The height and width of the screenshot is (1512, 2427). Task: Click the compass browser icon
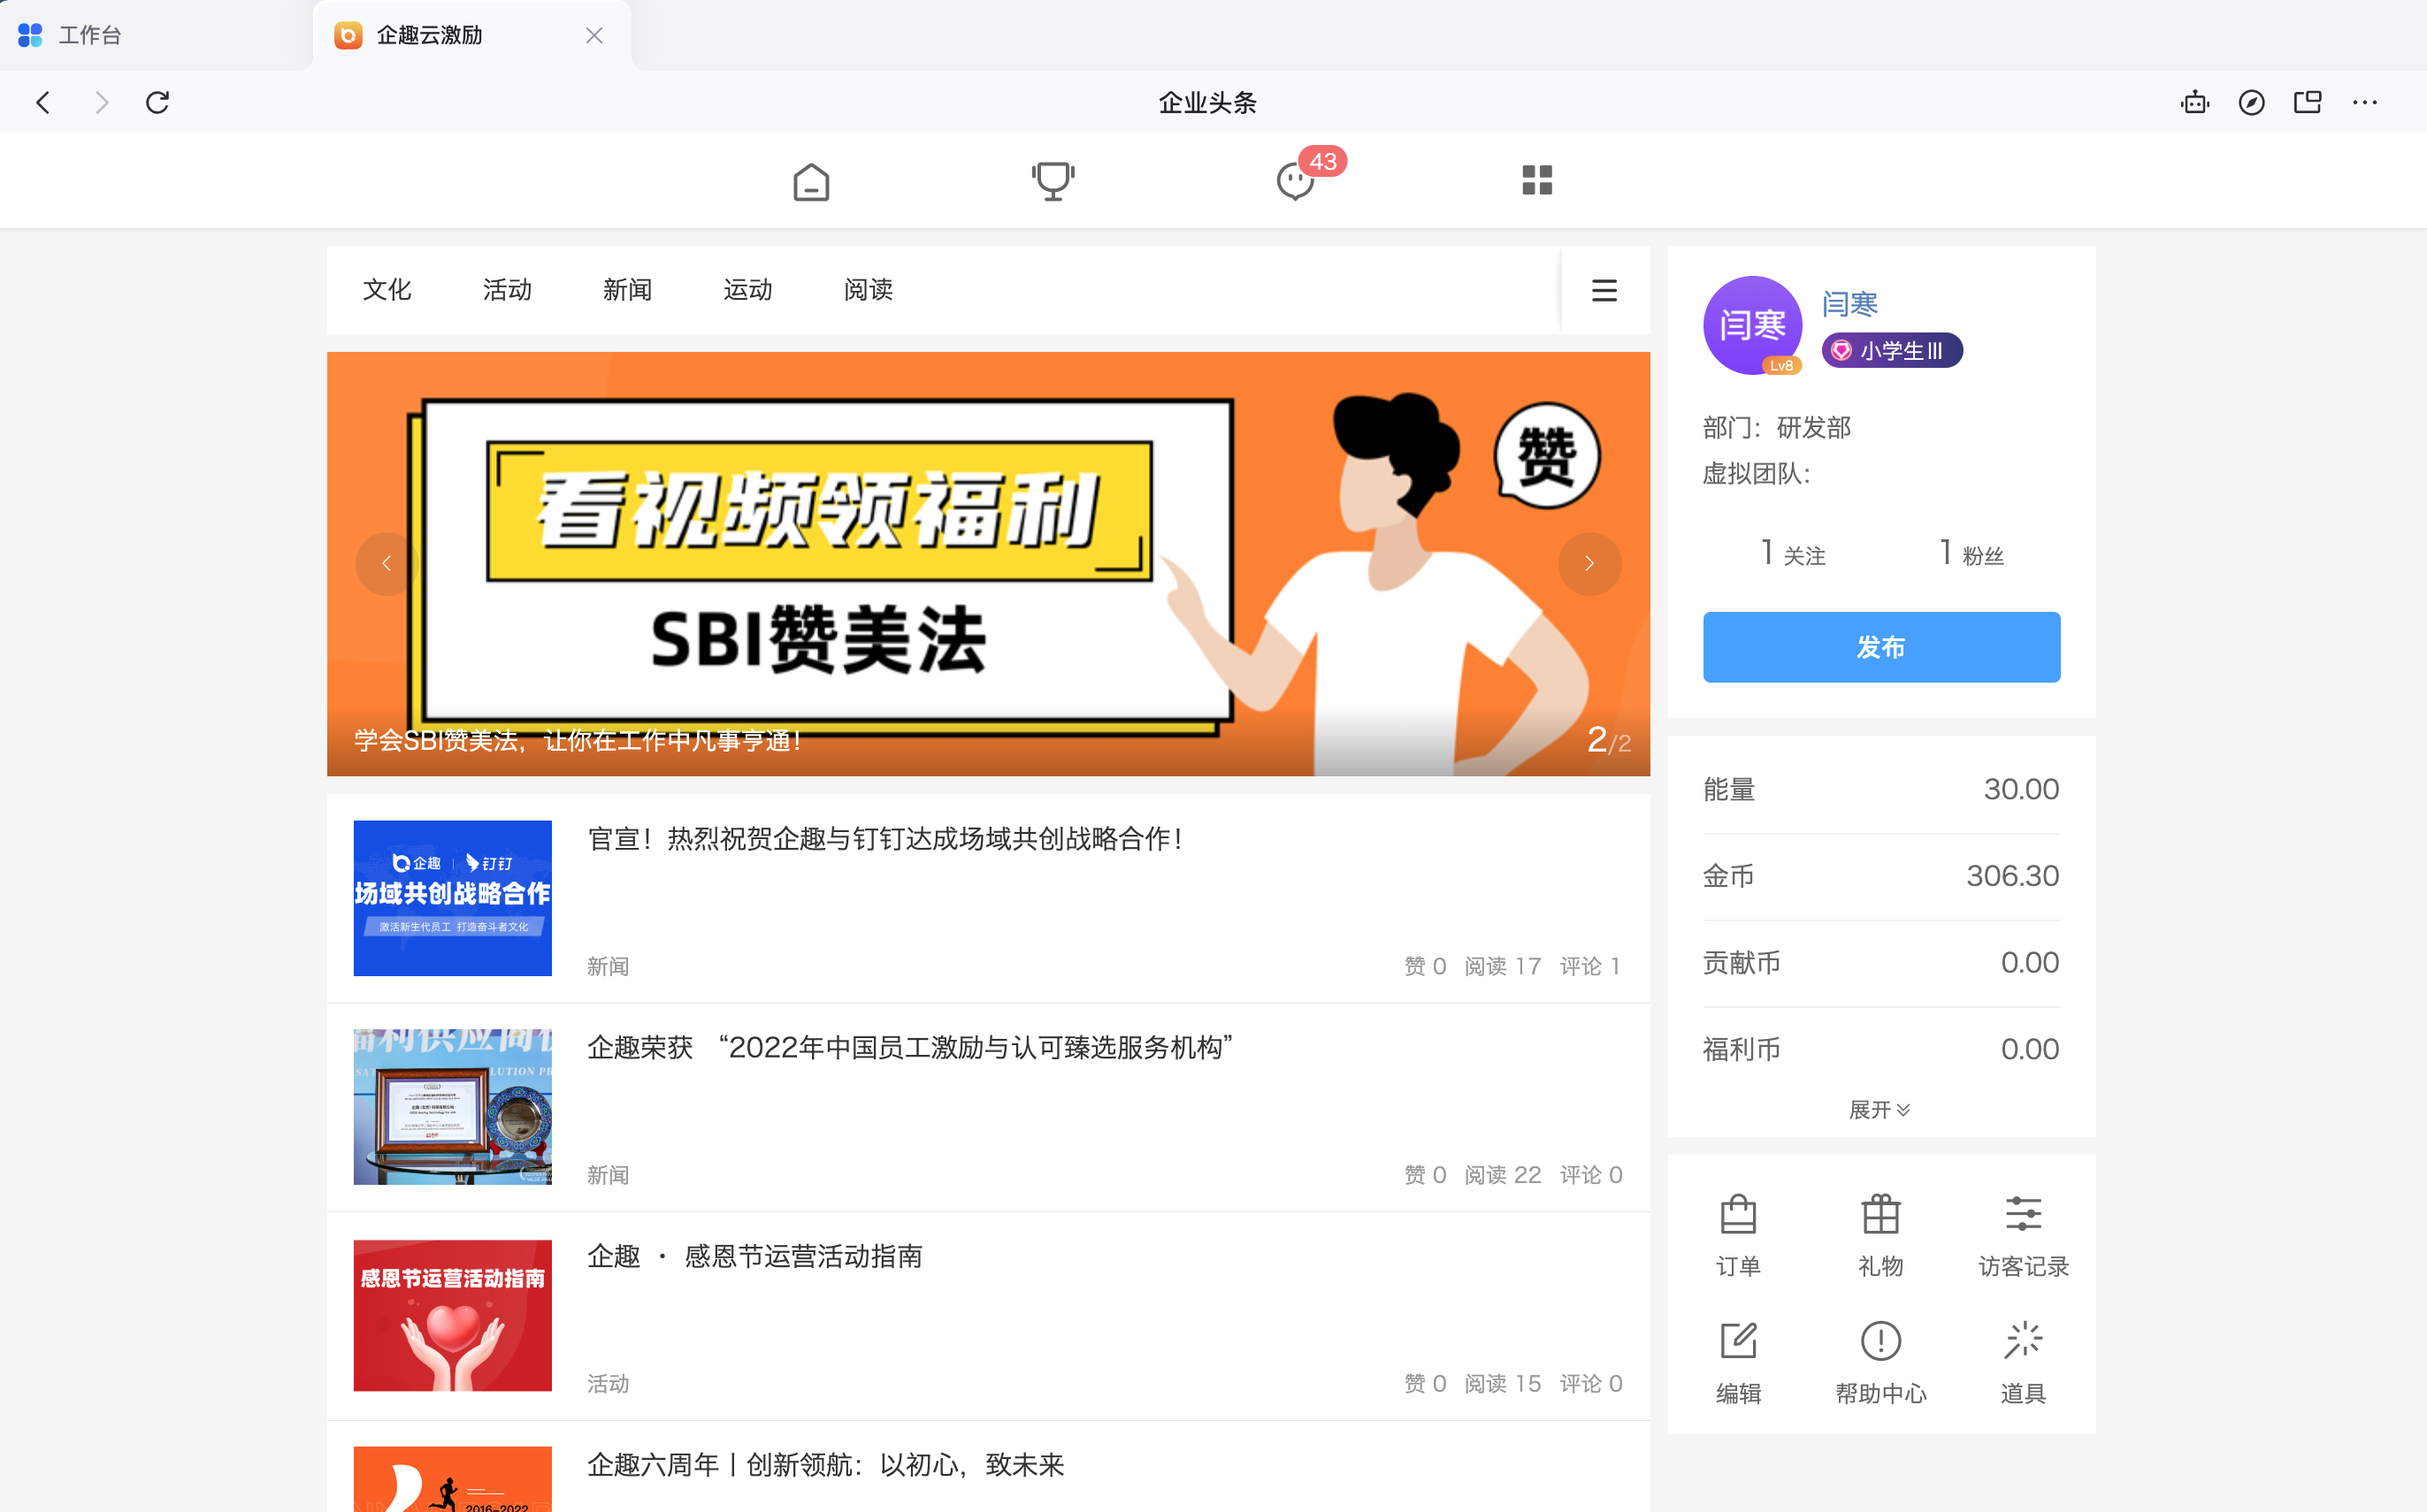point(2251,102)
